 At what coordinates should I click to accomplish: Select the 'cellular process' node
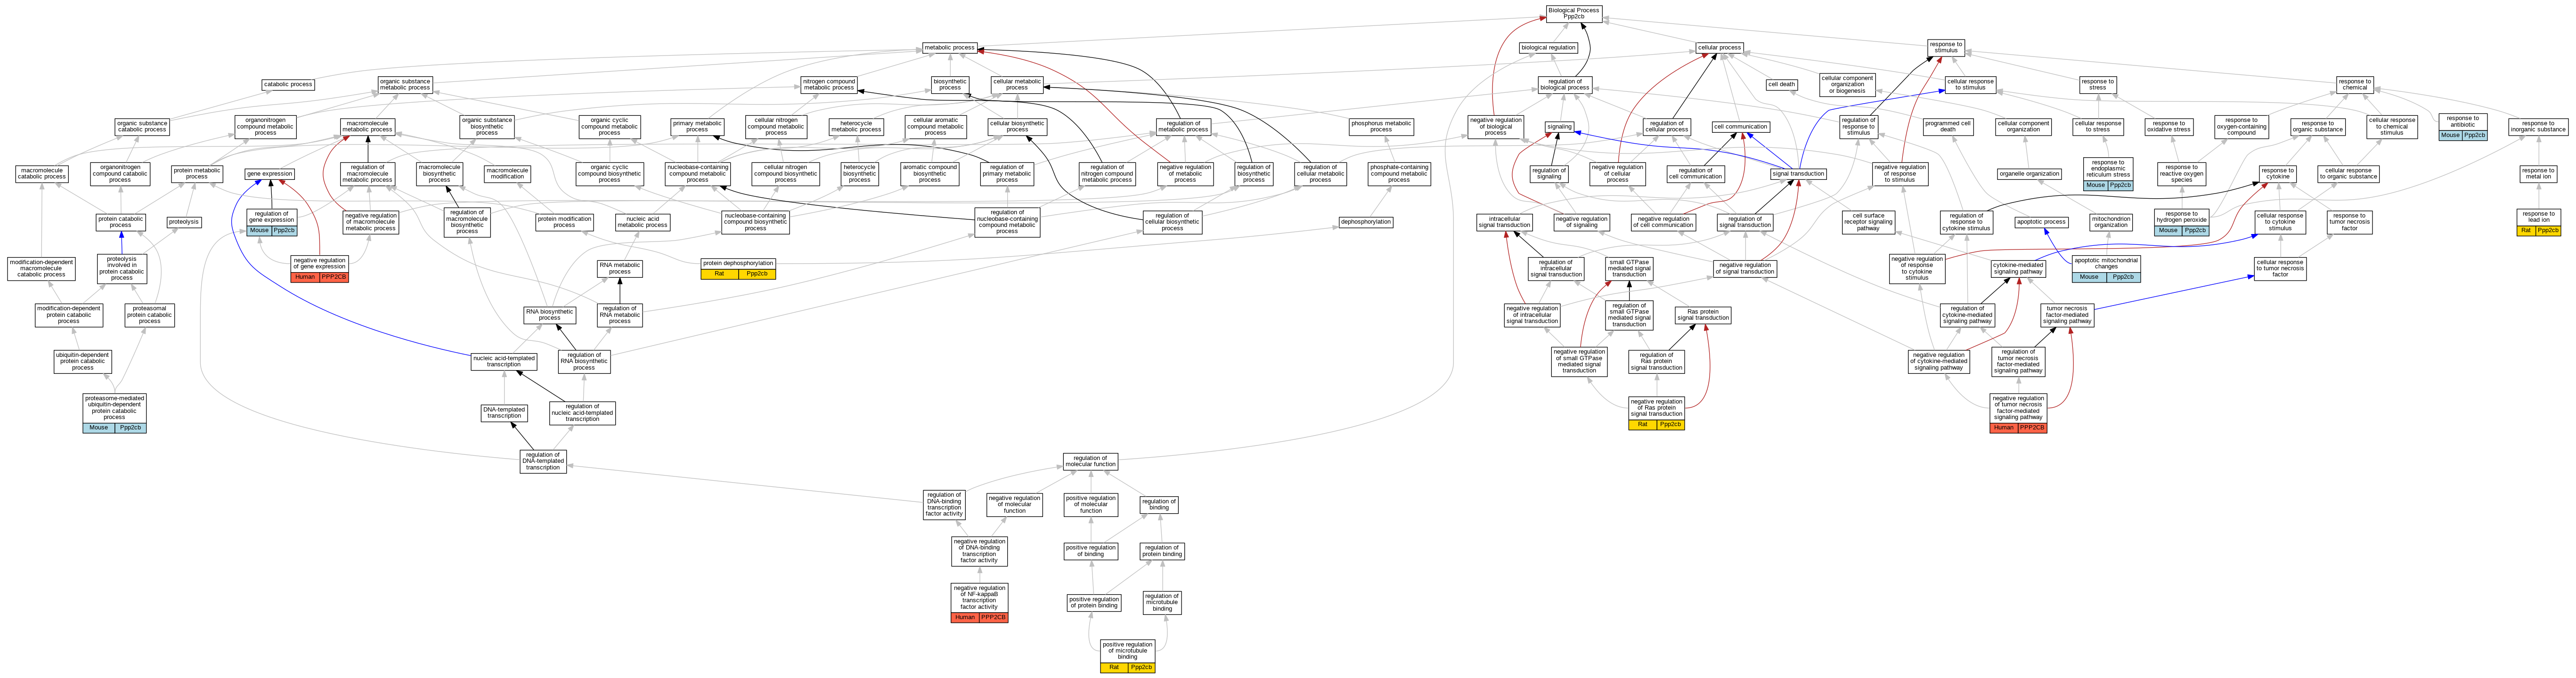1719,47
